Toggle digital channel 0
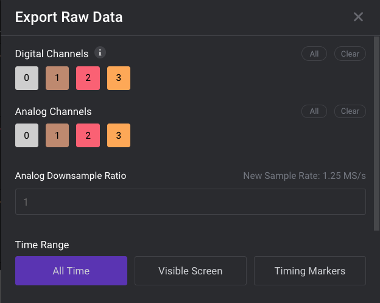The height and width of the screenshot is (303, 380). tap(27, 78)
